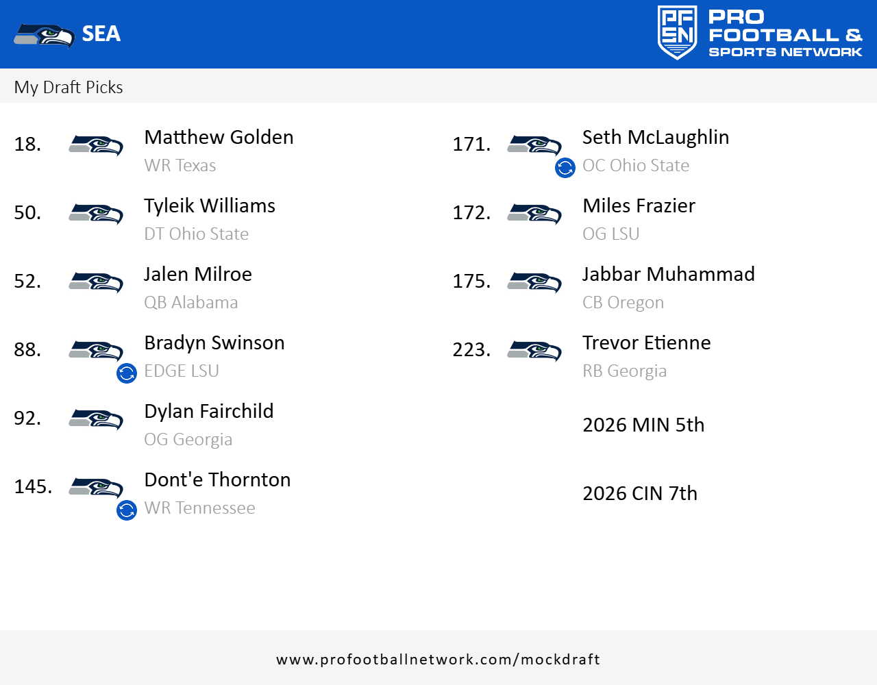Select the 2026 MIN 5th future pick
Screen dimensions: 877x685
click(643, 425)
